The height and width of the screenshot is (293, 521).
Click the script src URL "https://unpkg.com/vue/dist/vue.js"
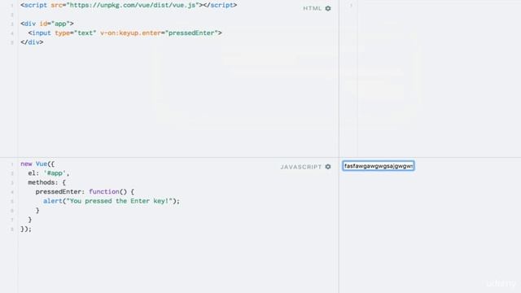133,5
